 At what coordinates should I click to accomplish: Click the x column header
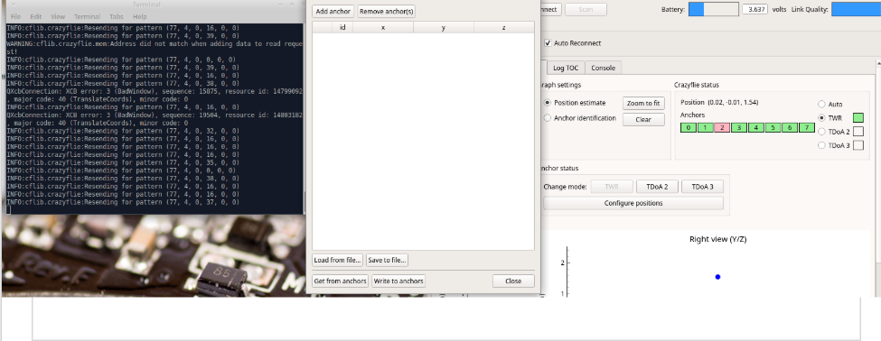click(383, 27)
